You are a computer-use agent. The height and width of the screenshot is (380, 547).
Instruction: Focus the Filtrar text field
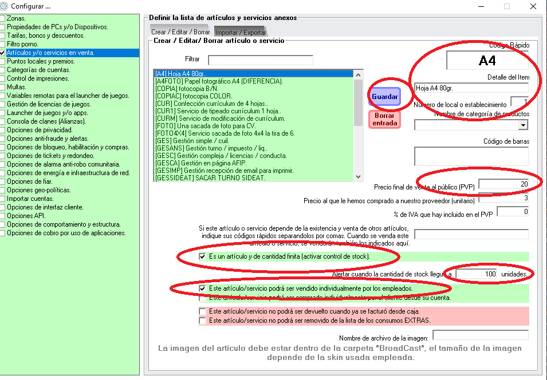(x=260, y=60)
